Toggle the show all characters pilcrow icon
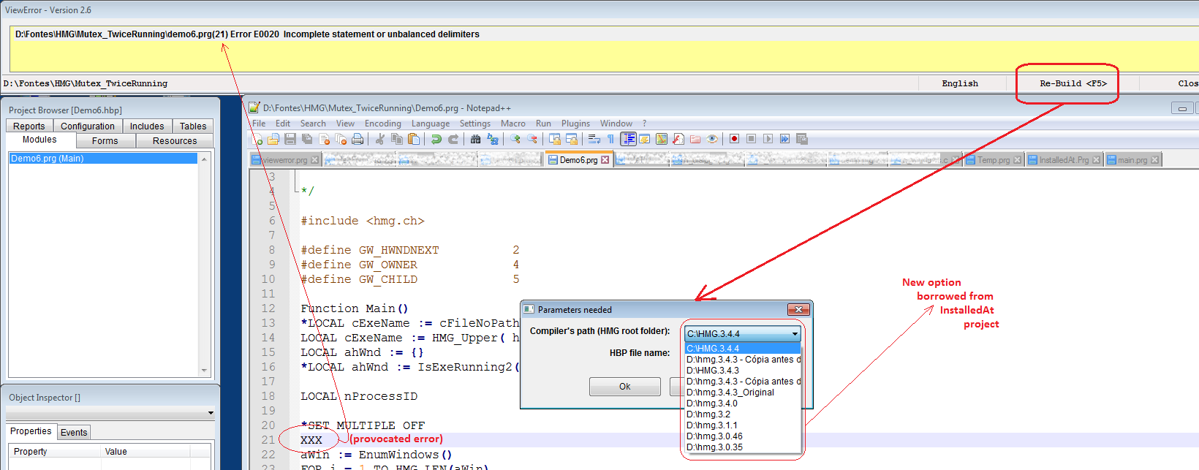The height and width of the screenshot is (470, 1199). pos(610,139)
